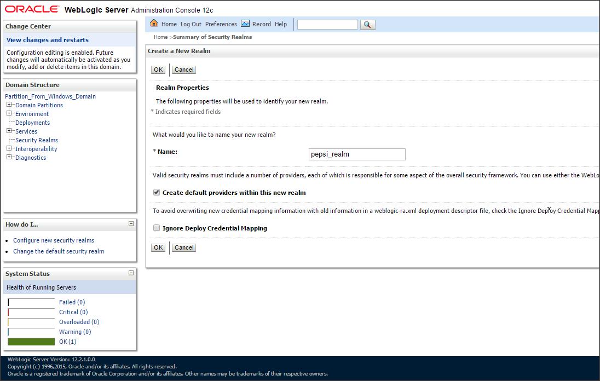
Task: Open Change the default security realm link
Action: 59,251
